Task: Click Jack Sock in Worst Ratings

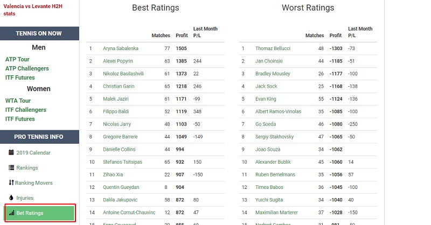Action: 266,86
